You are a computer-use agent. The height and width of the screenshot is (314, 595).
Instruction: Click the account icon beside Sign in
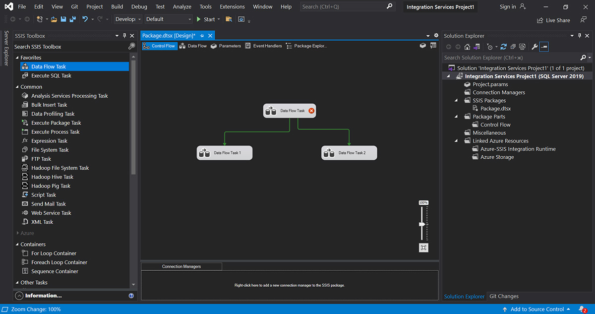(523, 6)
